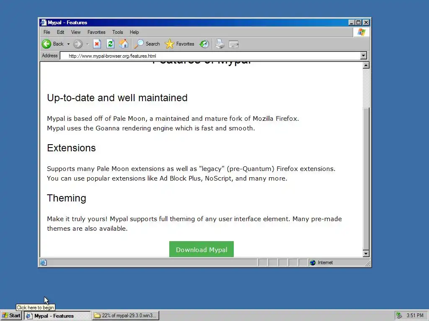The image size is (429, 321).
Task: Click the 3:51 PM clock
Action: click(415, 316)
